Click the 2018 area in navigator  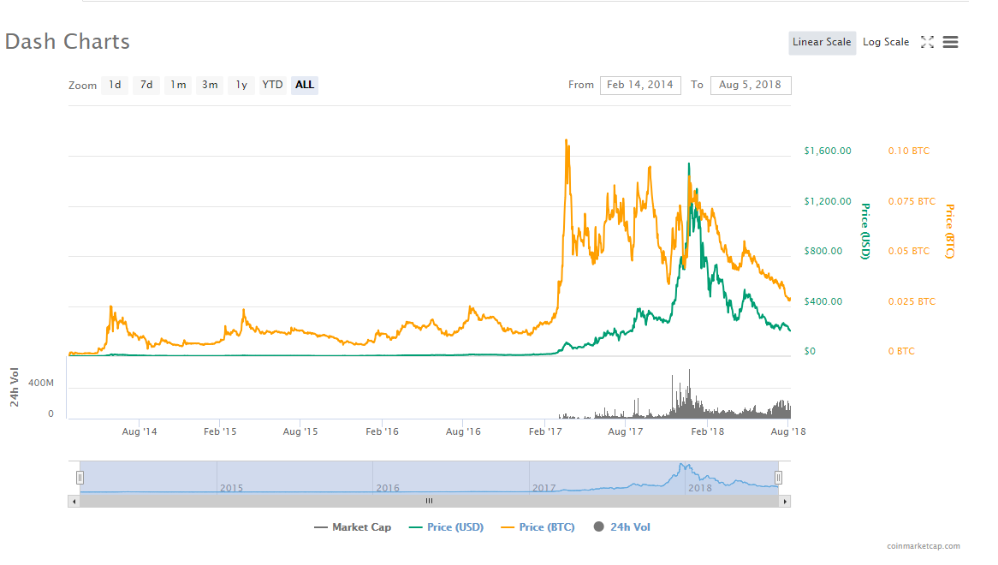[x=699, y=488]
